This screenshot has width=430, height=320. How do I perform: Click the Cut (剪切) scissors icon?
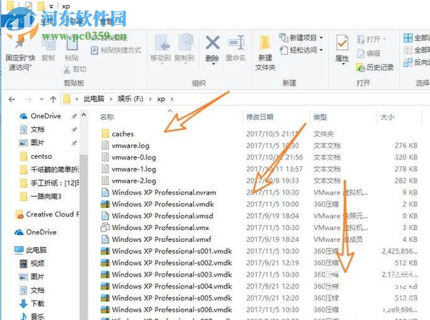point(67,69)
